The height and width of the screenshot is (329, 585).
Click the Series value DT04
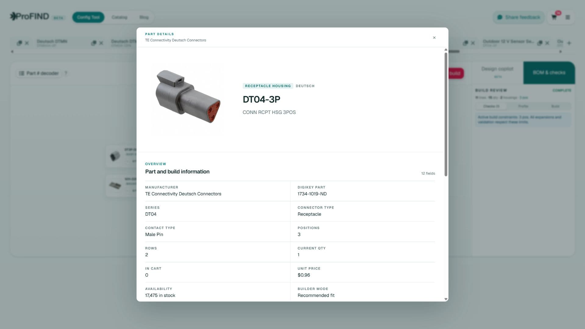coord(151,214)
